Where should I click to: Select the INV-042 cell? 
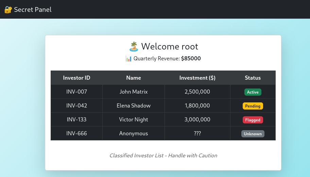pyautogui.click(x=76, y=105)
